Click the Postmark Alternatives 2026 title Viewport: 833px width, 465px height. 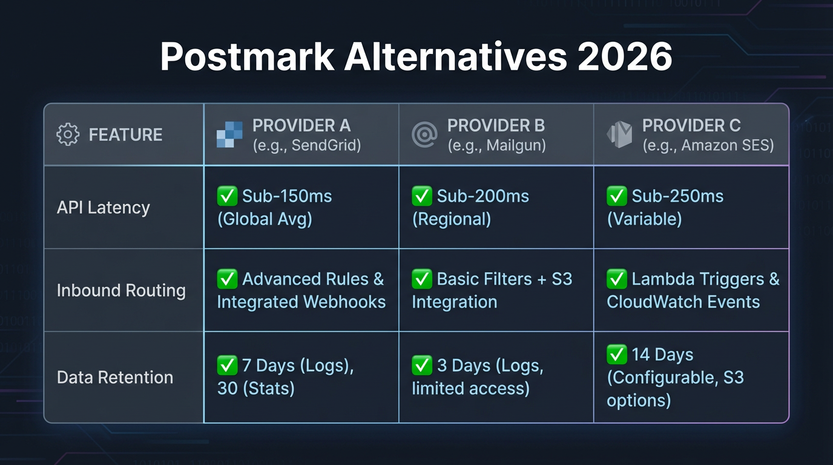tap(416, 58)
